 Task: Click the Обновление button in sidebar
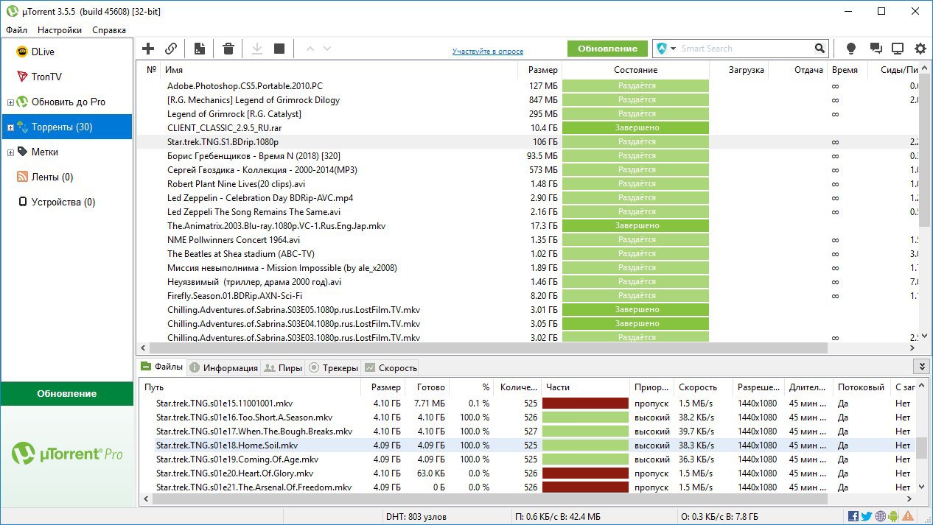67,393
